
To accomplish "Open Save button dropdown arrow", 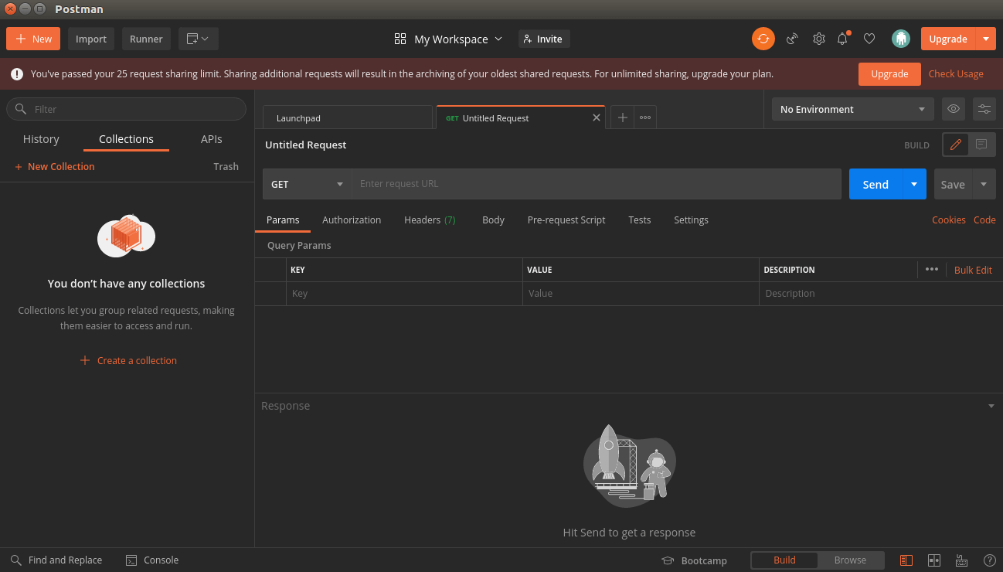I will (984, 184).
